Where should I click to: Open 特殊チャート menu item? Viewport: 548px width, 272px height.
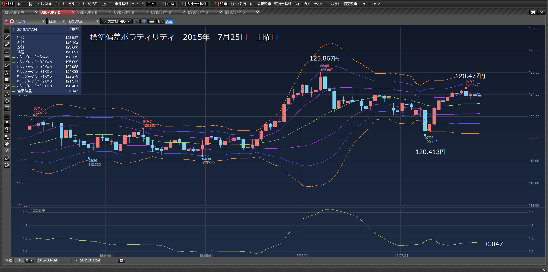76,4
